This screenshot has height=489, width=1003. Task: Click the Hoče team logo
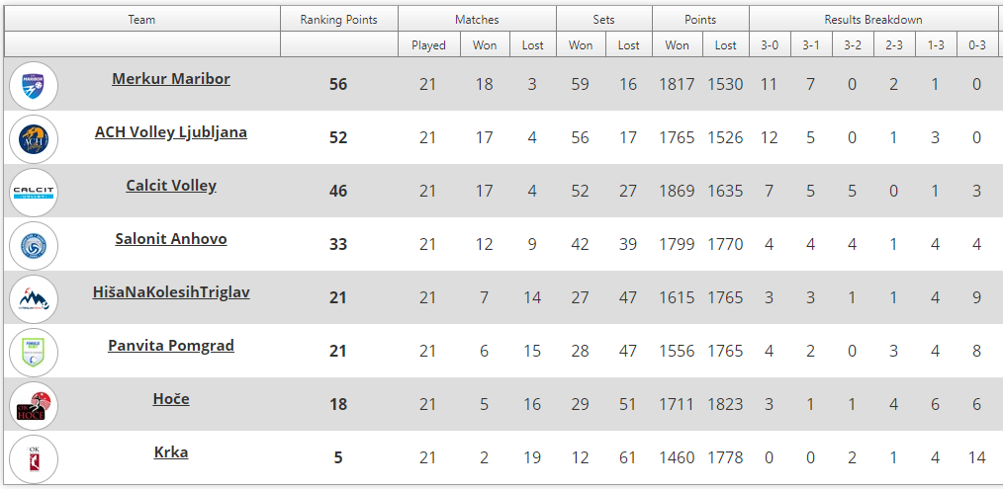(x=34, y=405)
